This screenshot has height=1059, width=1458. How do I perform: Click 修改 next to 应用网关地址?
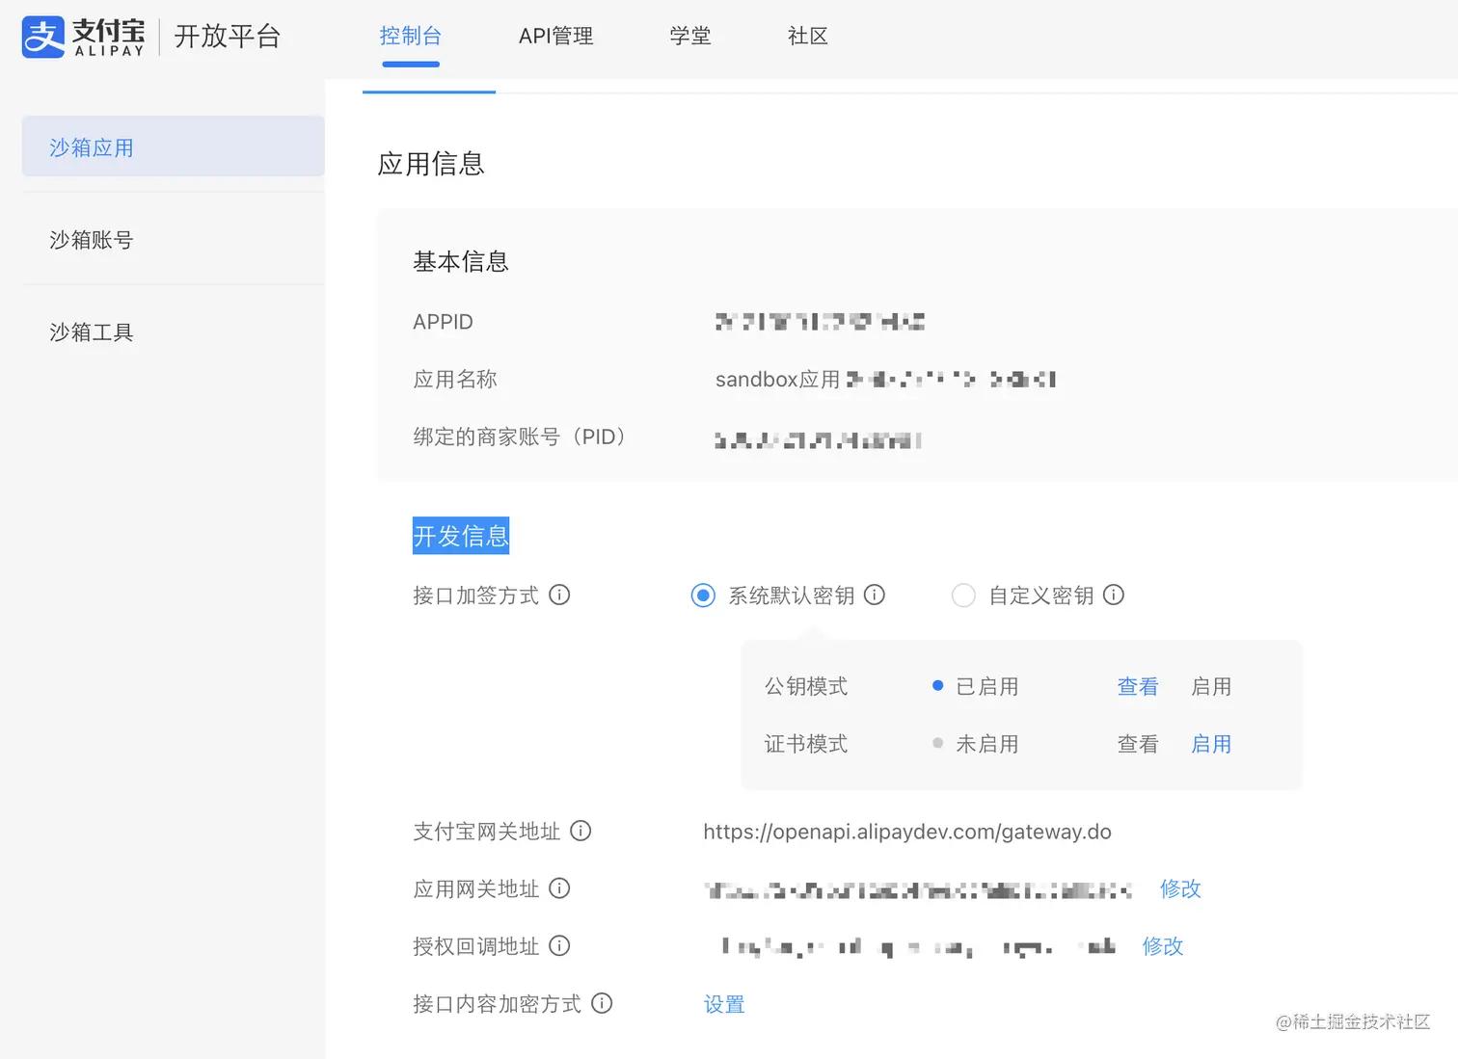1179,888
